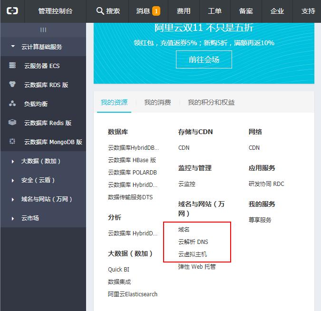Open the 搜索 menu item
321x311 pixels.
(113, 11)
